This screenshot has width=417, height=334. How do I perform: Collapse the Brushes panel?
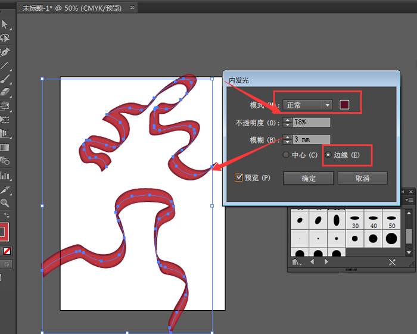(x=403, y=192)
